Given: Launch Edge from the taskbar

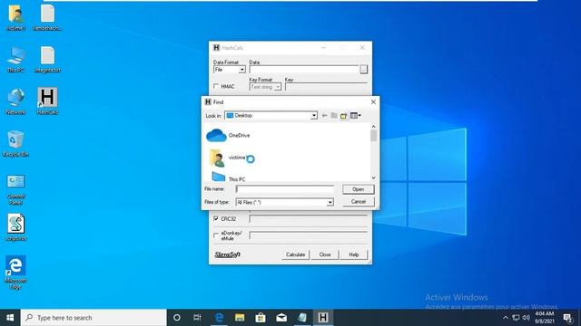Looking at the screenshot, I should pos(219,318).
